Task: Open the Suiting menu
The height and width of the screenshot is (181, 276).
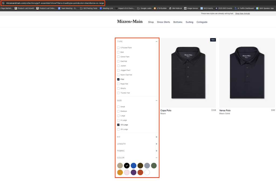Action: pyautogui.click(x=189, y=22)
